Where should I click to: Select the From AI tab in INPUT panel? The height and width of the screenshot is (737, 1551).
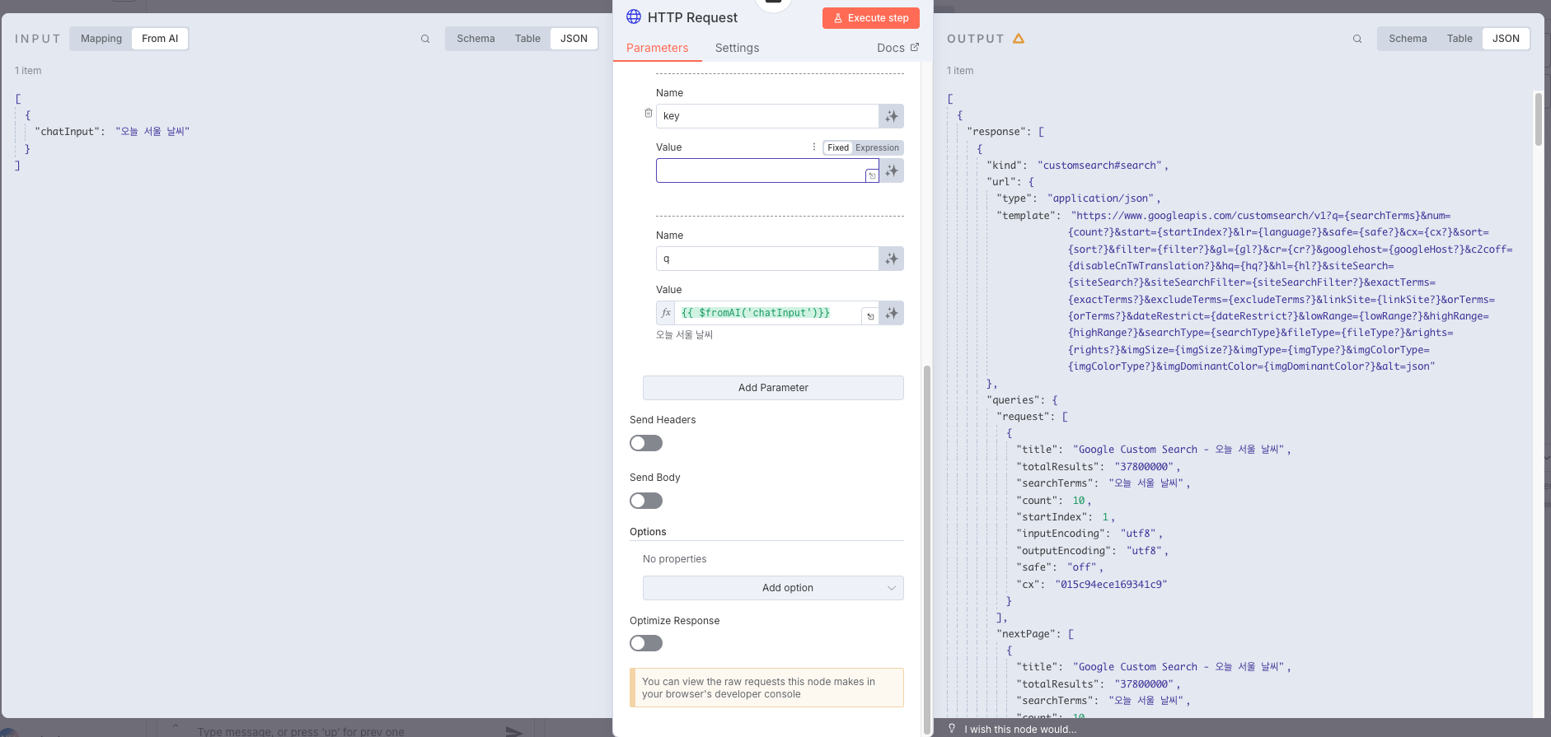[x=160, y=39]
